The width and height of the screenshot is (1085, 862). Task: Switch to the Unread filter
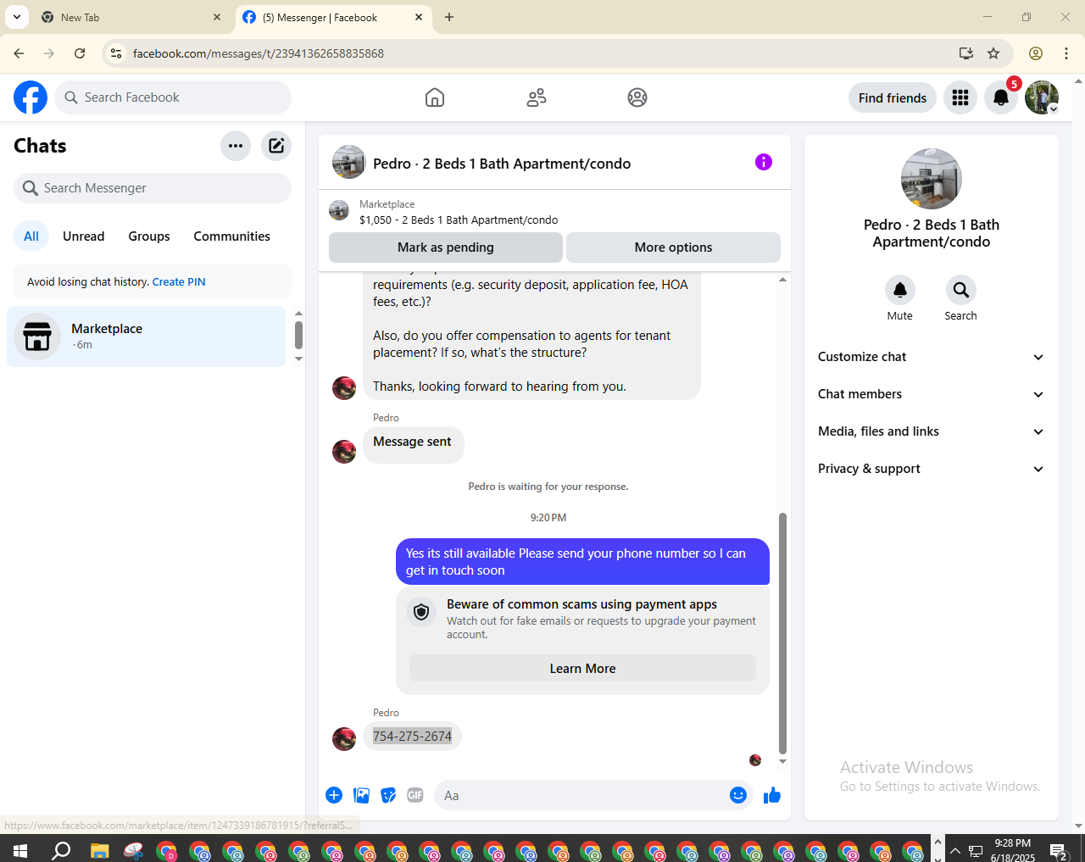point(84,236)
